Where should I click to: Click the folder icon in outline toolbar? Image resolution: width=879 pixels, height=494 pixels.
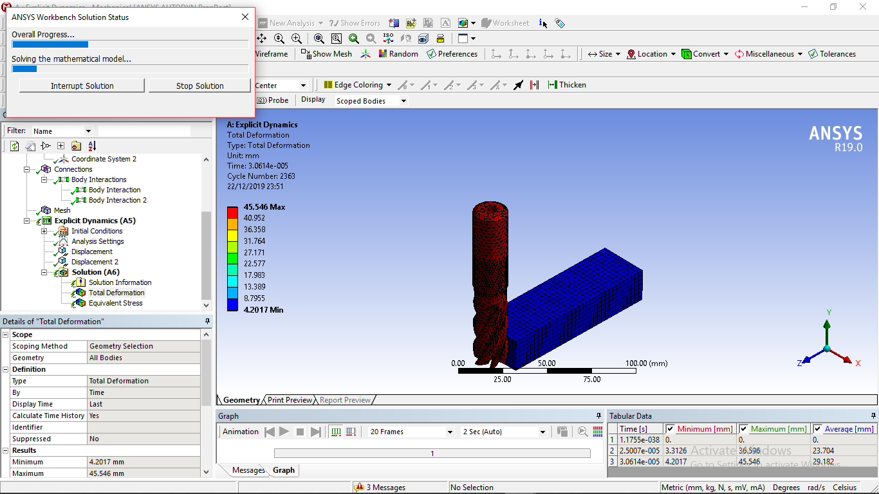(76, 146)
